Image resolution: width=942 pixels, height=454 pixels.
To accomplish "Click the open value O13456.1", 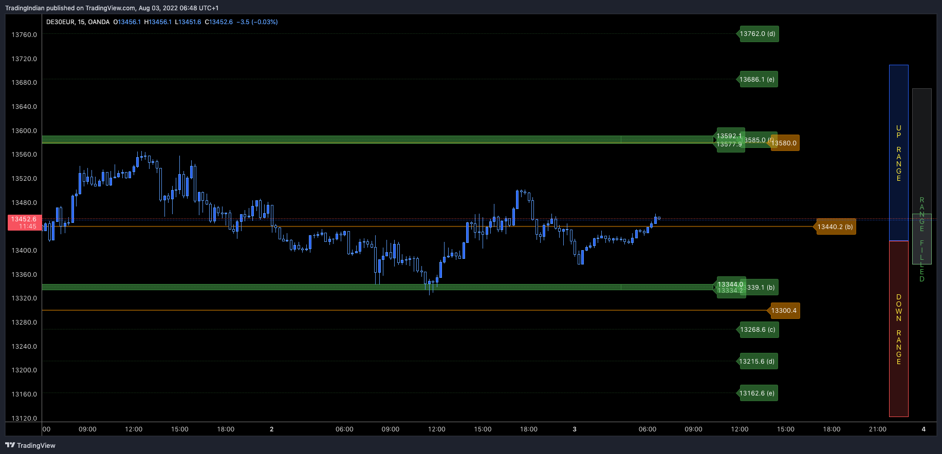I will pos(127,22).
